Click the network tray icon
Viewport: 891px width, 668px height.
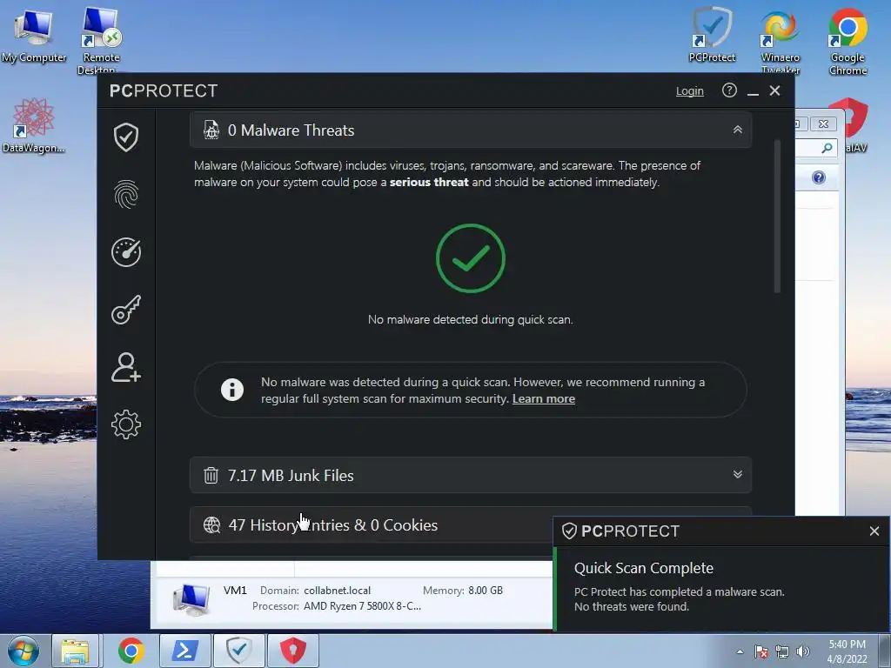(x=782, y=651)
